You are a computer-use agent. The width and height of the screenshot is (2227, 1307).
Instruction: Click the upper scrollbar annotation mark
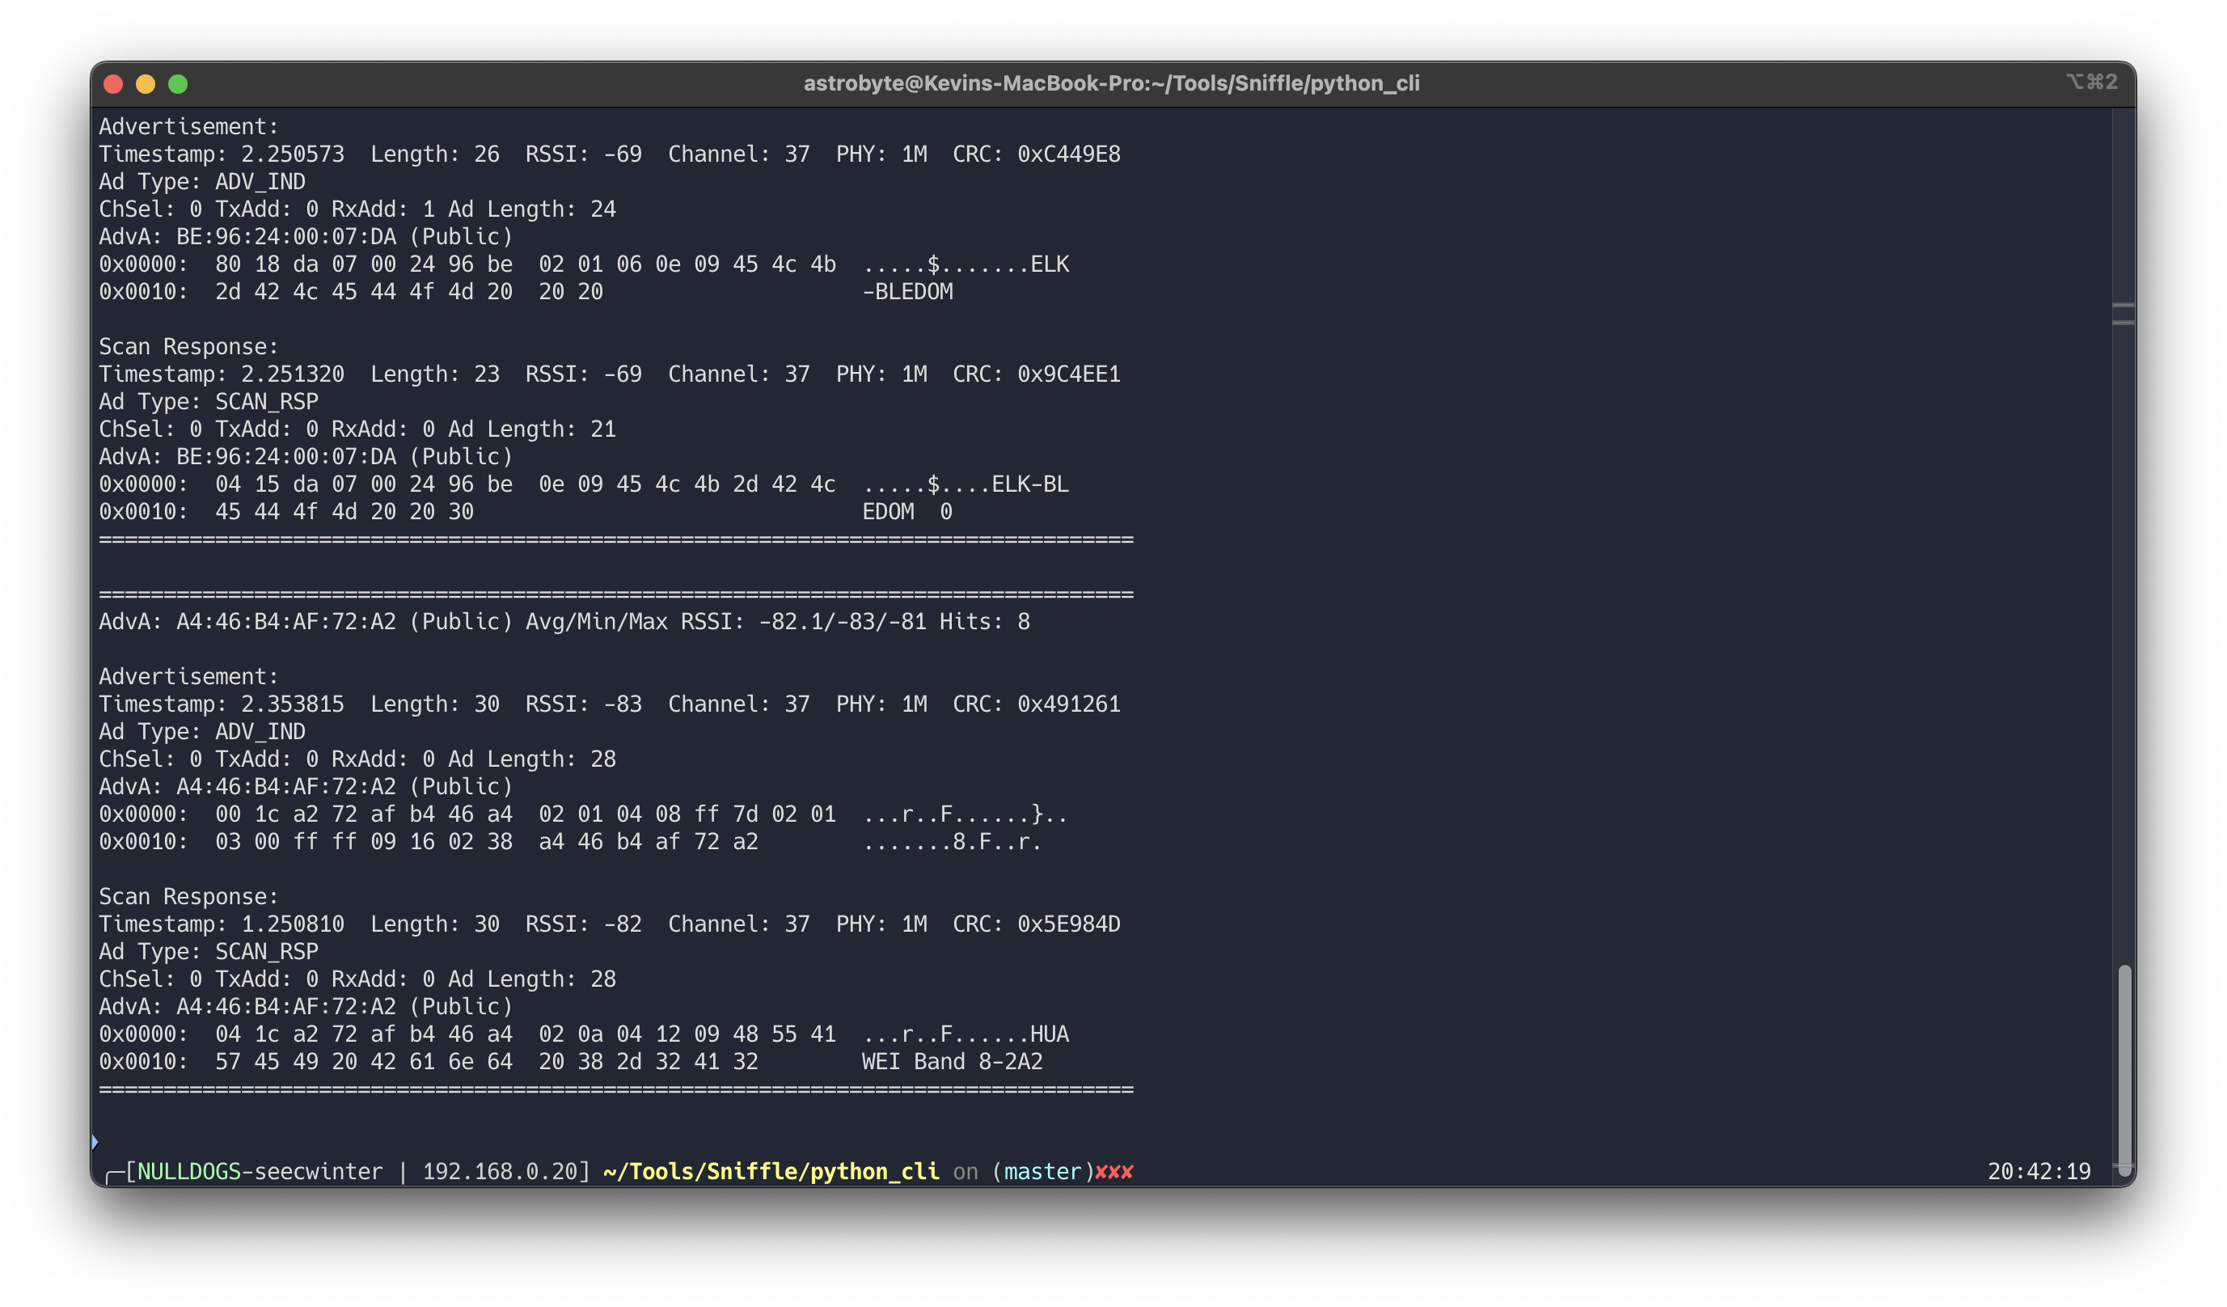2123,305
